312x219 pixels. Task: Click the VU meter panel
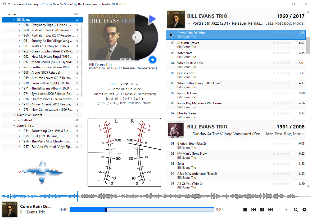pos(124,153)
